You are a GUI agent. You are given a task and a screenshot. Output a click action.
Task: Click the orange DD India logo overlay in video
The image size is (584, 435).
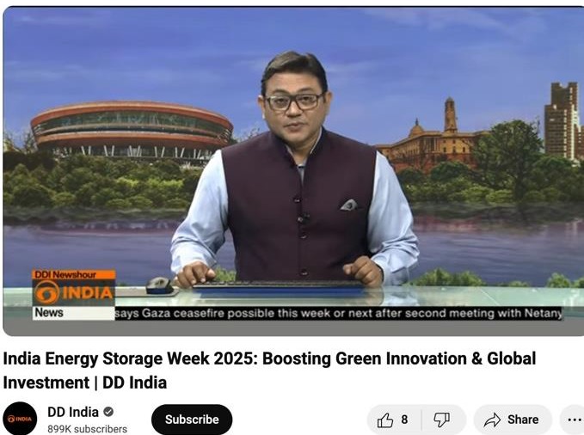click(74, 292)
